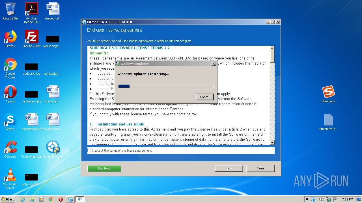Select the HitmanPro.e... file on the right
The height and width of the screenshot is (203, 362).
(328, 122)
